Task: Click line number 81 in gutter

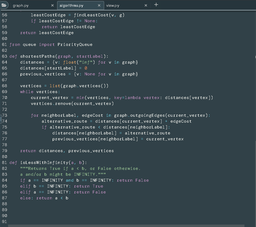Action: click(5, 163)
